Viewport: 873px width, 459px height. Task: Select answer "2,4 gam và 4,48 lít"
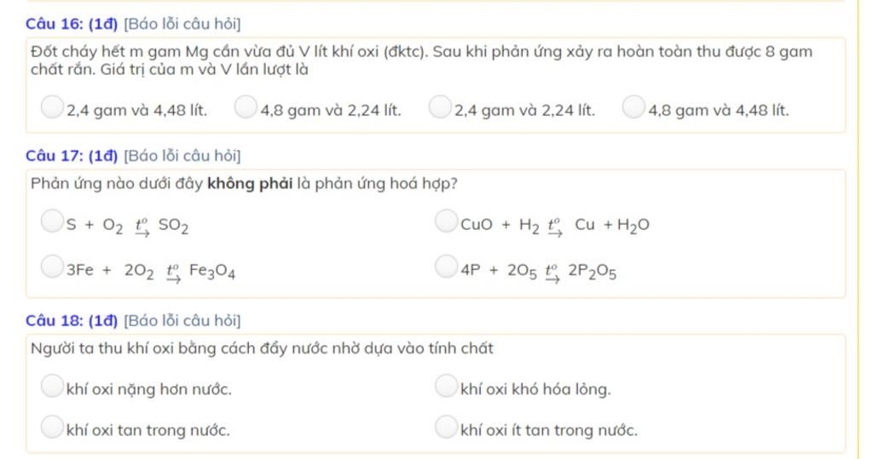[53, 107]
